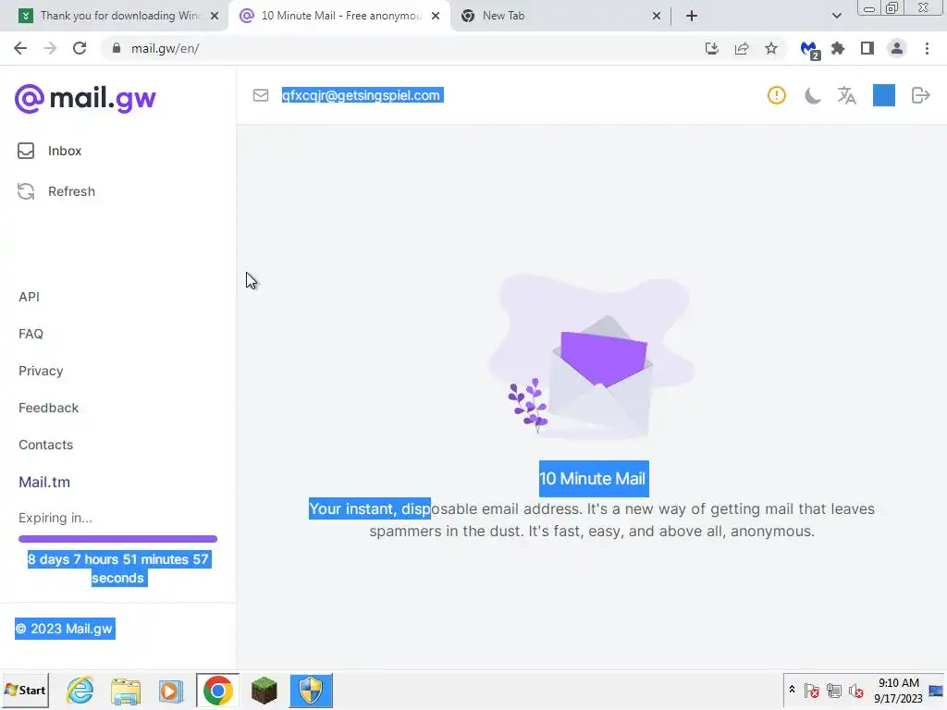Switch to the New Tab tab
This screenshot has width=947, height=710.
556,16
